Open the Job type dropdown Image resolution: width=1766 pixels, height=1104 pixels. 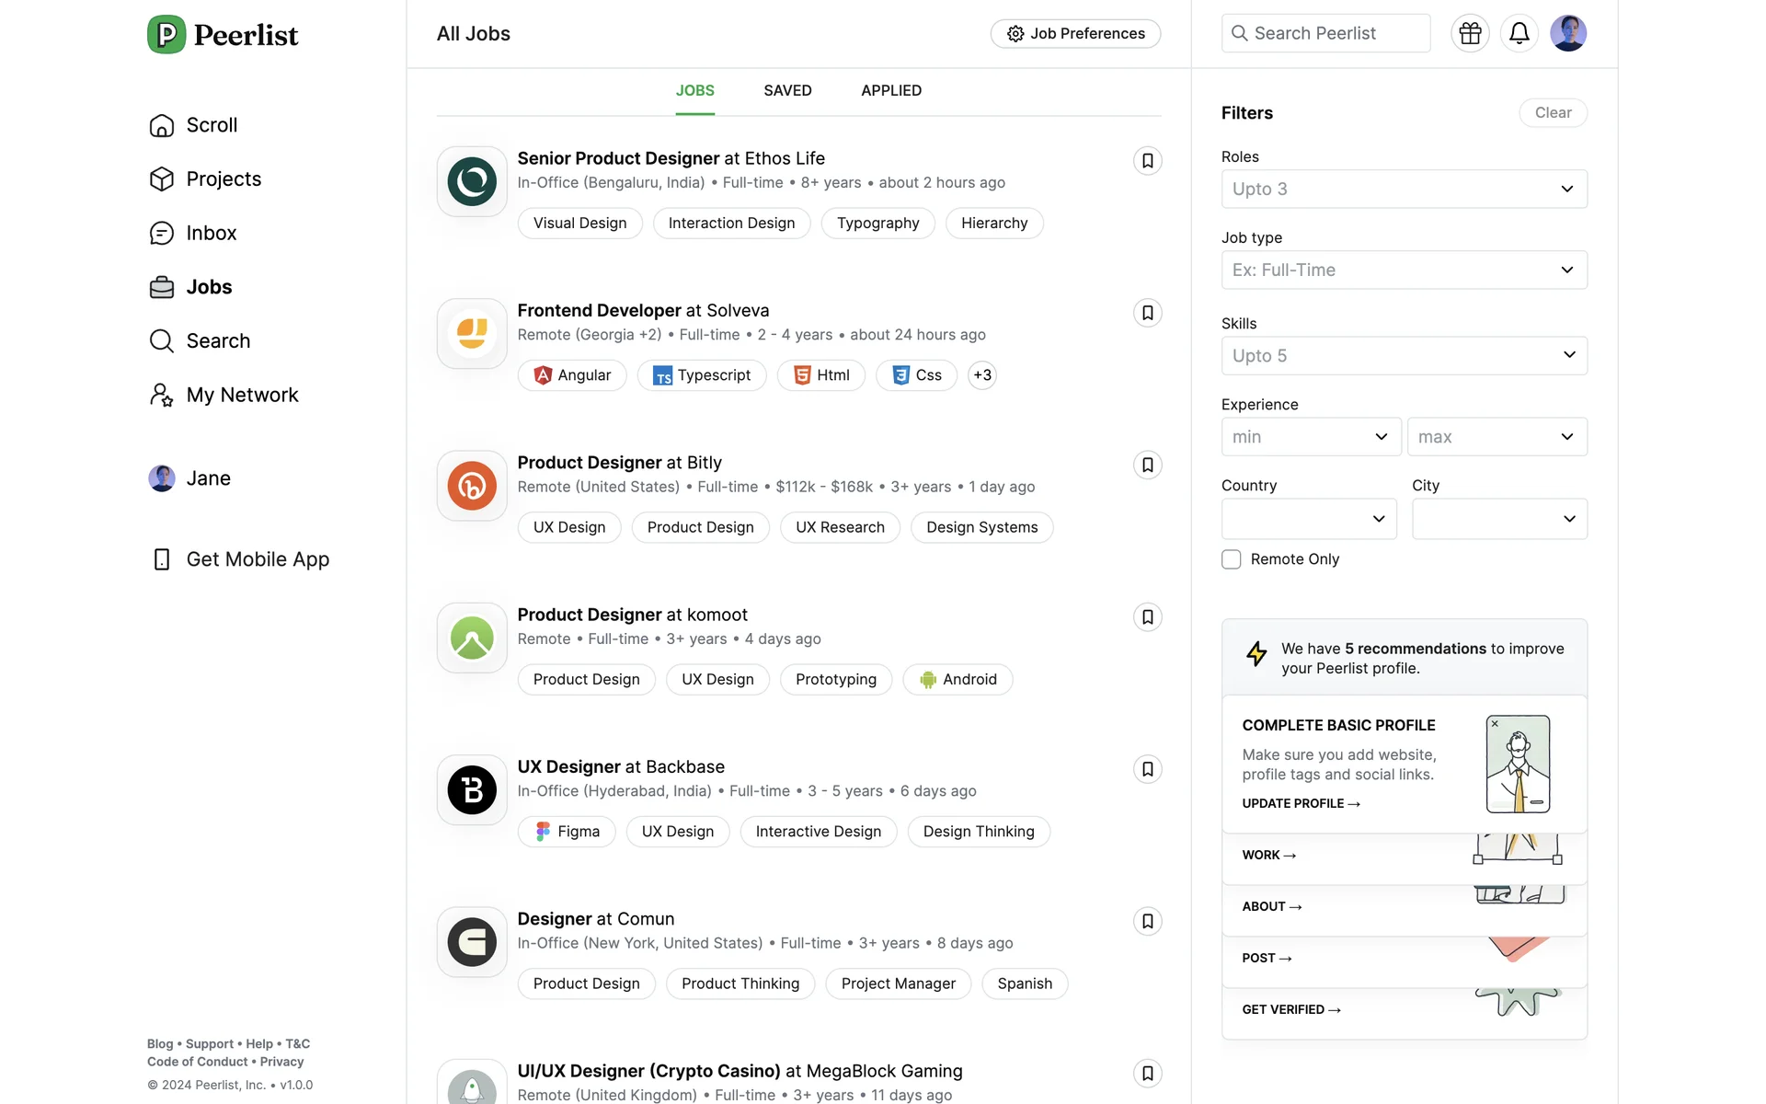(1403, 270)
